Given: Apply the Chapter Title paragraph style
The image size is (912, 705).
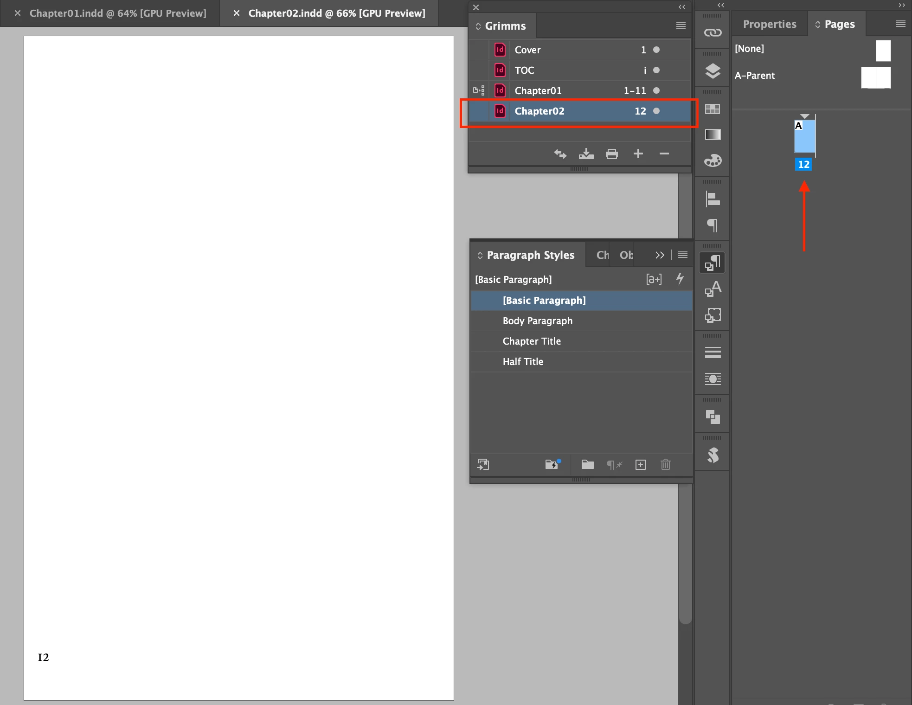Looking at the screenshot, I should pyautogui.click(x=532, y=341).
